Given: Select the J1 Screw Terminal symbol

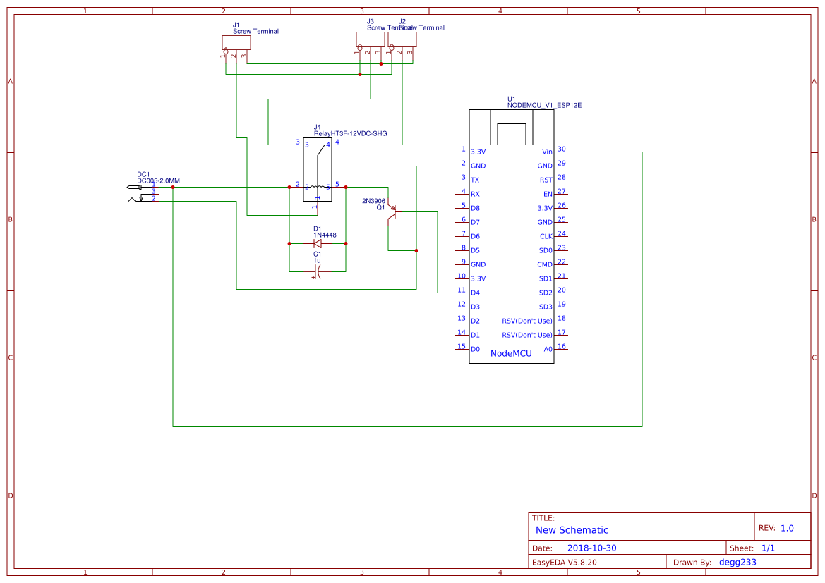Looking at the screenshot, I should (236, 42).
